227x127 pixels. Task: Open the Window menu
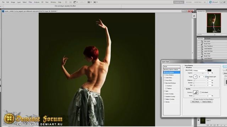tap(53, 2)
